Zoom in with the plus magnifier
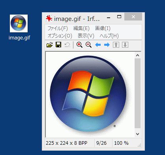Image resolution: width=165 pixels, height=155 pixels. click(x=79, y=45)
